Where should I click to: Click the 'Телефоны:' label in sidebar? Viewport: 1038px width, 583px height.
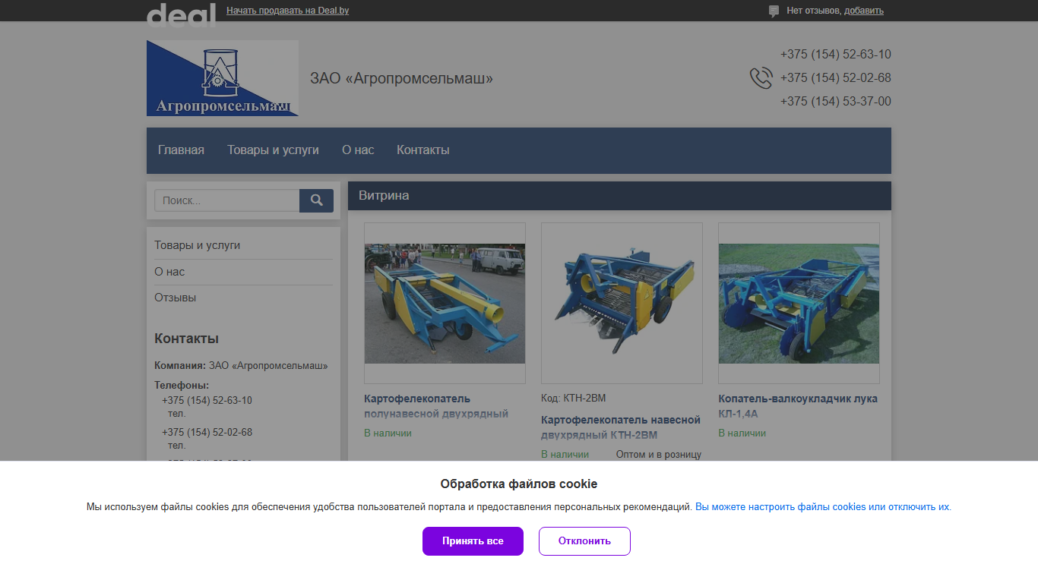pyautogui.click(x=182, y=386)
